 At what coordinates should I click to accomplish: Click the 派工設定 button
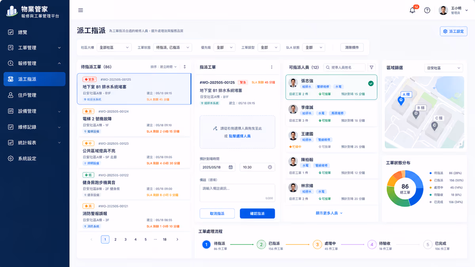(454, 31)
